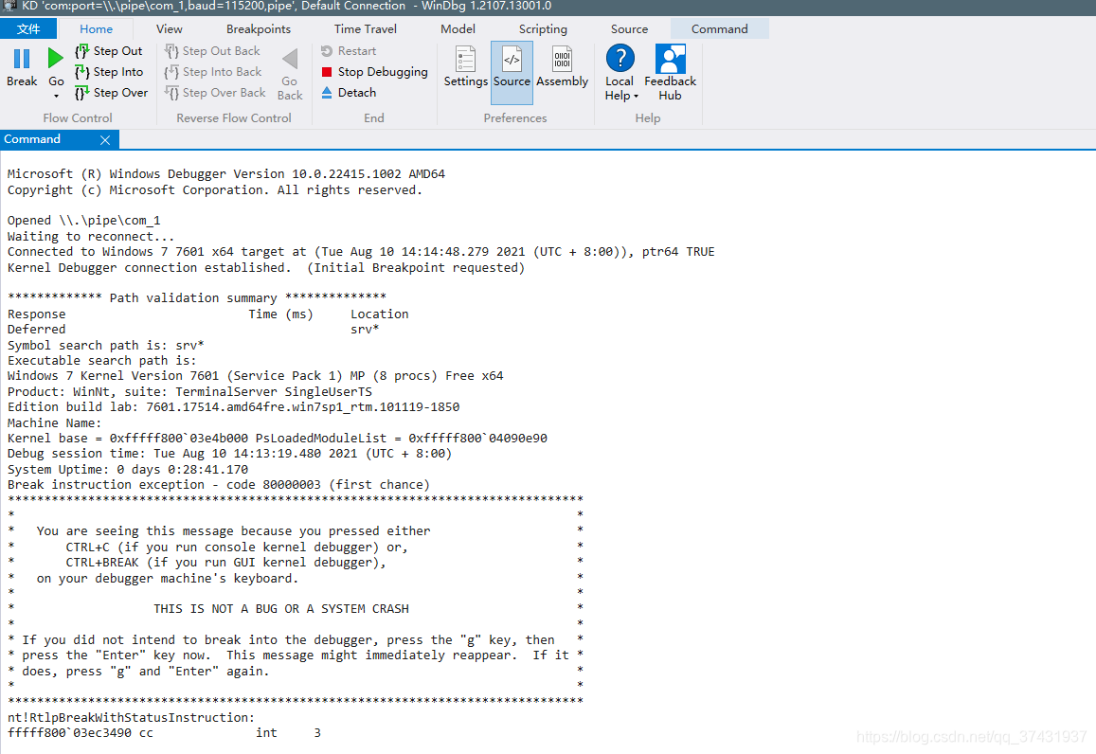Click Step Into in Flow Control

(108, 72)
